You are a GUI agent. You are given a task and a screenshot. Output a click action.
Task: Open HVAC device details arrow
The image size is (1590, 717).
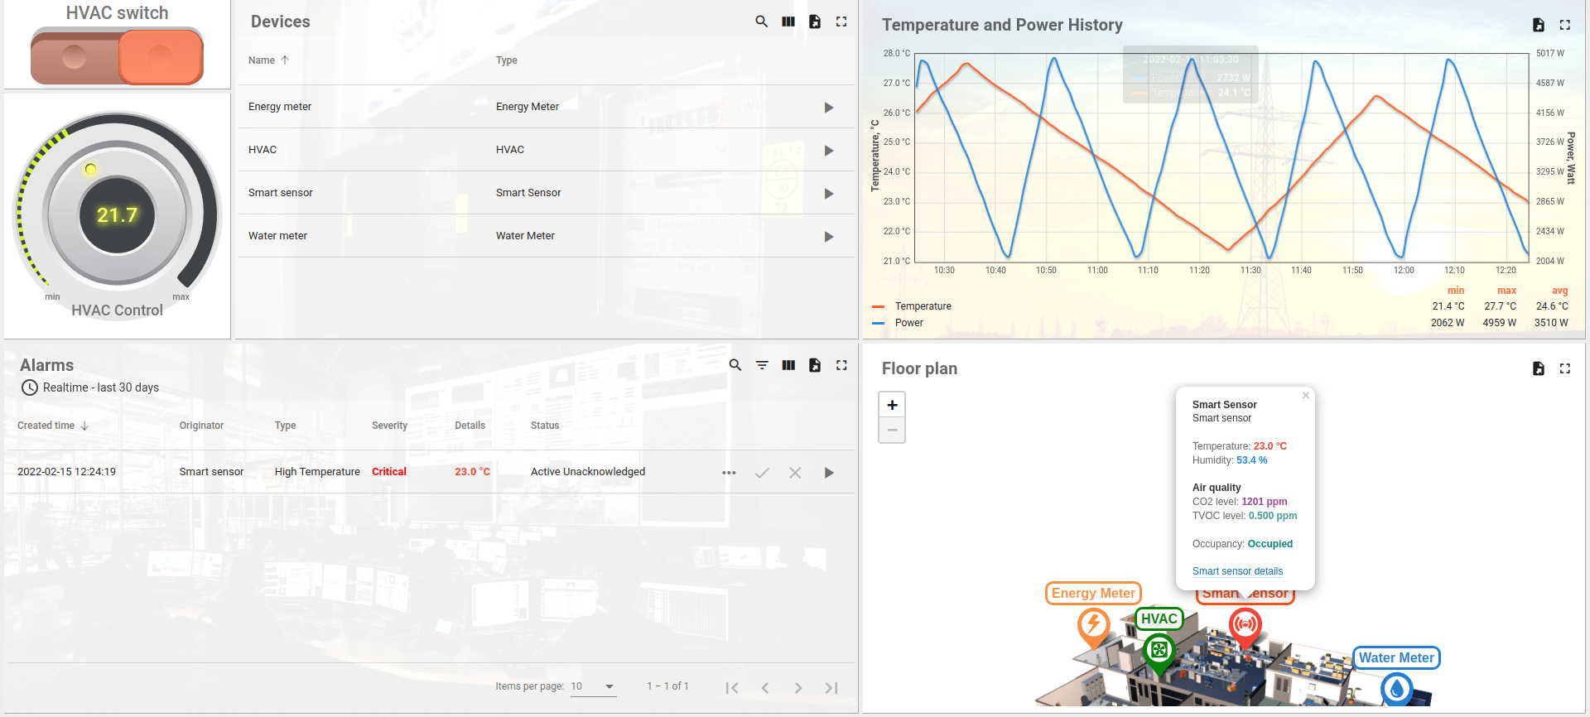(x=829, y=151)
